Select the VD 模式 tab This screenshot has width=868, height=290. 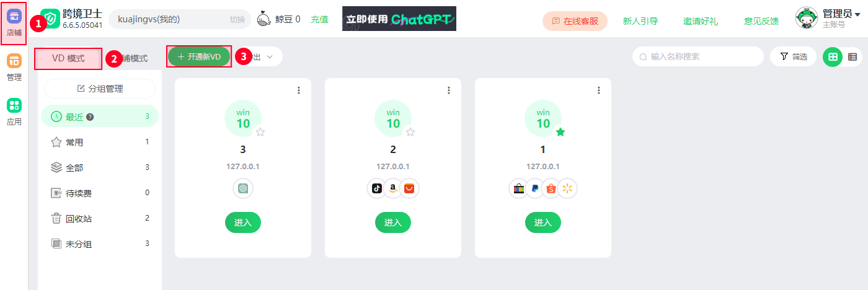tap(68, 58)
